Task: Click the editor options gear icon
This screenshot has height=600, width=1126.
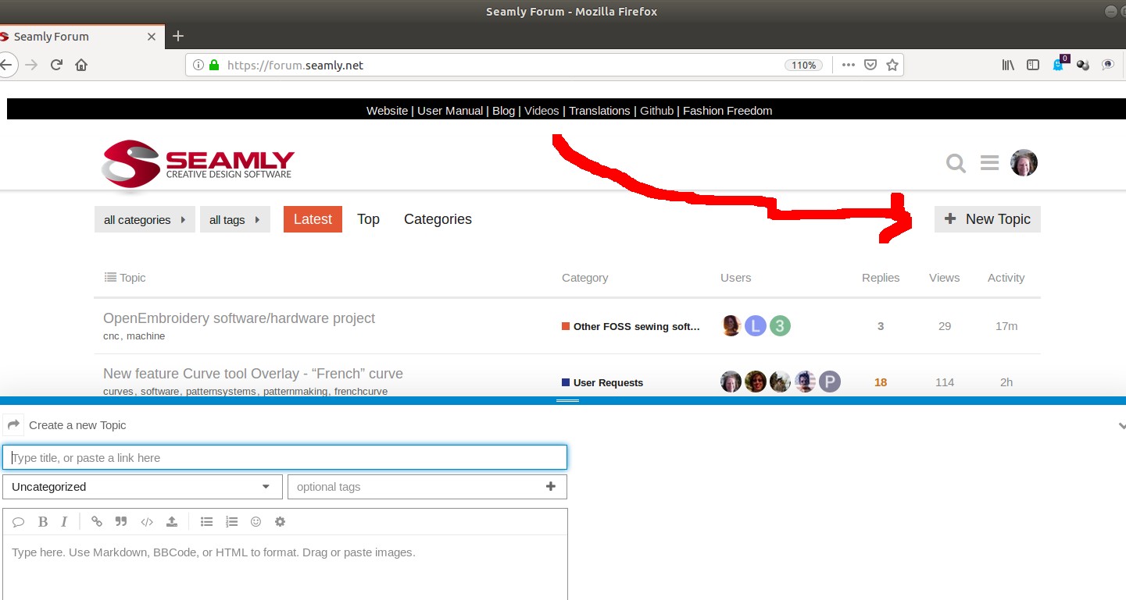Action: tap(281, 522)
